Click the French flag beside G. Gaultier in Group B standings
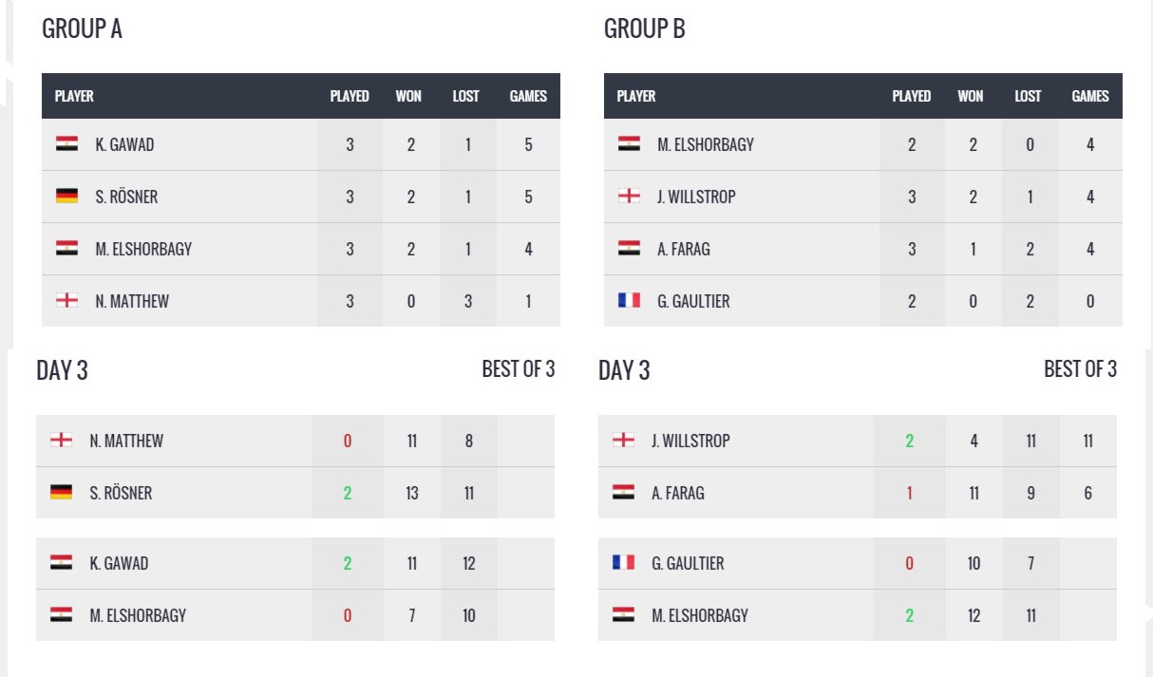 [x=629, y=301]
